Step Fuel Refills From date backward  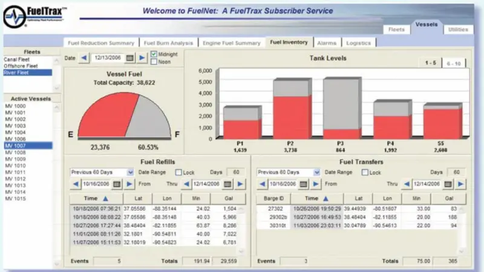tap(76, 184)
